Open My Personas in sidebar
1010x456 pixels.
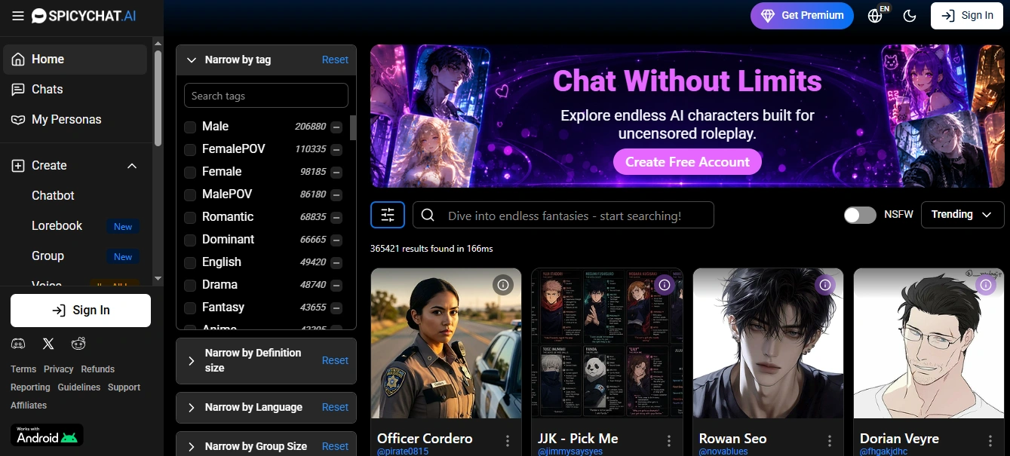75,120
